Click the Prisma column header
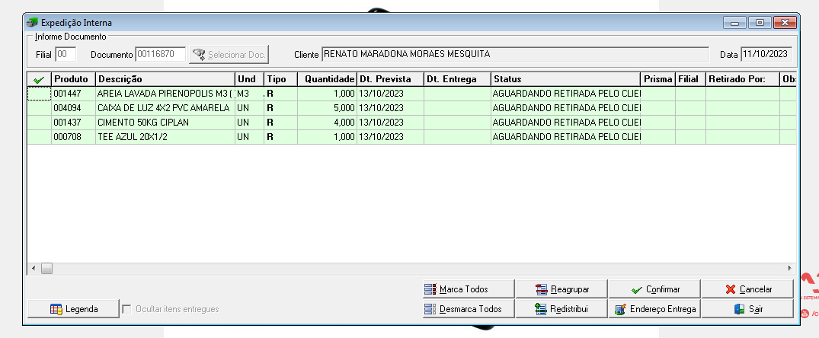 pyautogui.click(x=658, y=79)
